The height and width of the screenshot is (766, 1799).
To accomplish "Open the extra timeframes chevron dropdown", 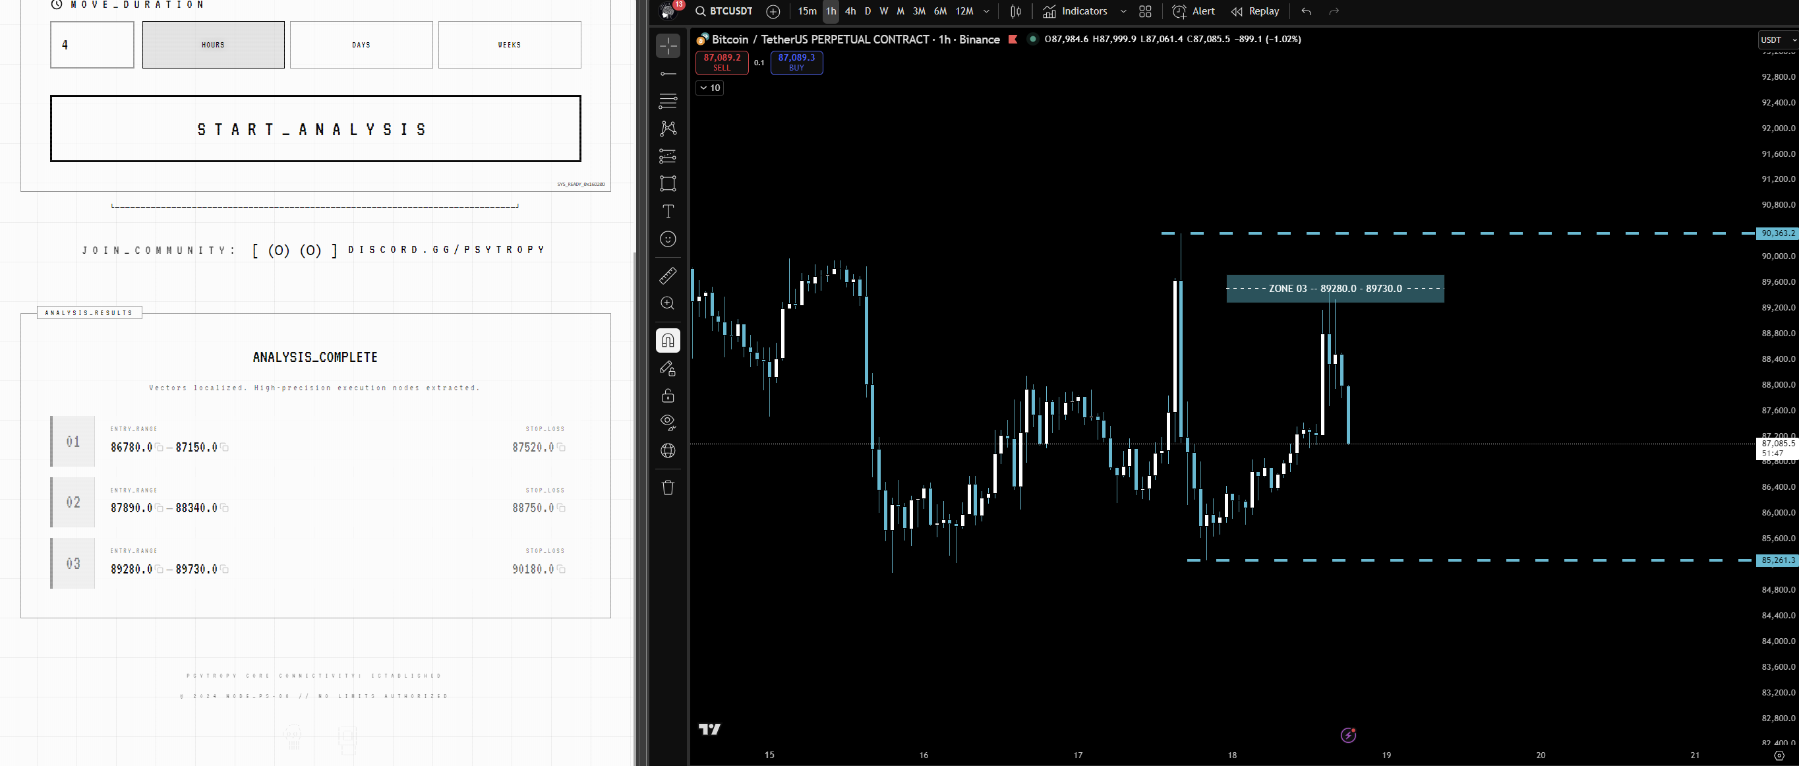I will [x=986, y=11].
